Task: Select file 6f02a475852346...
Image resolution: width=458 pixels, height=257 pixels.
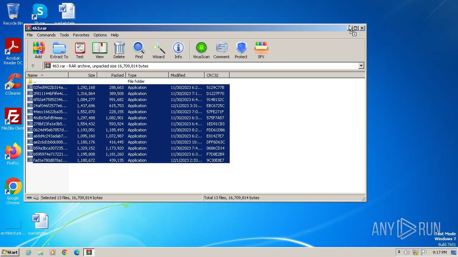Action: 128,100
